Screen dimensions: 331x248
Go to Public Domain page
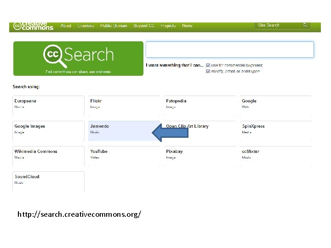[x=114, y=26]
